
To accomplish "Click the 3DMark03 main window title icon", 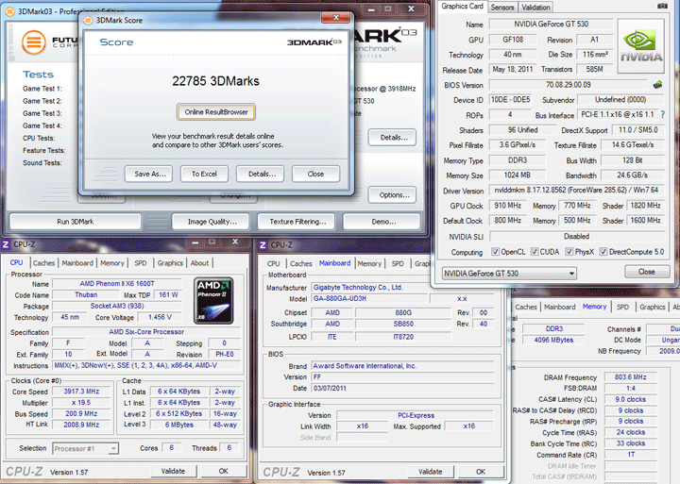I will (10, 11).
